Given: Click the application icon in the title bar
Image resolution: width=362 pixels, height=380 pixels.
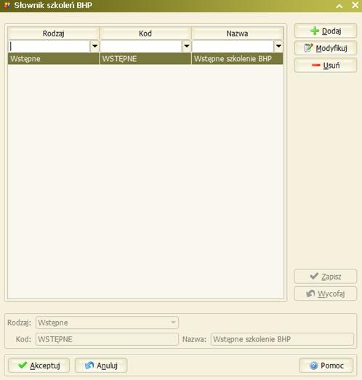Looking at the screenshot, I should (x=7, y=5).
